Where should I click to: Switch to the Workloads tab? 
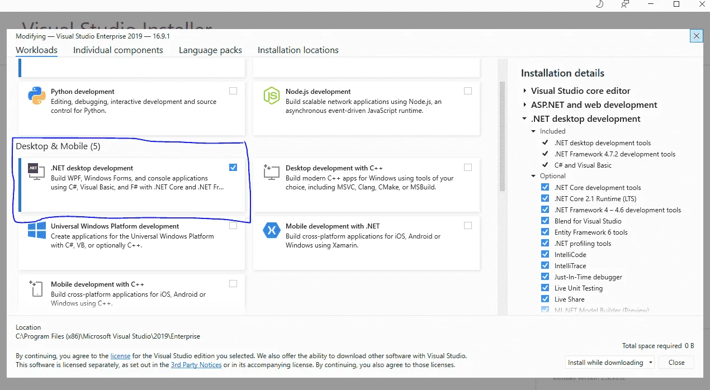(x=36, y=50)
